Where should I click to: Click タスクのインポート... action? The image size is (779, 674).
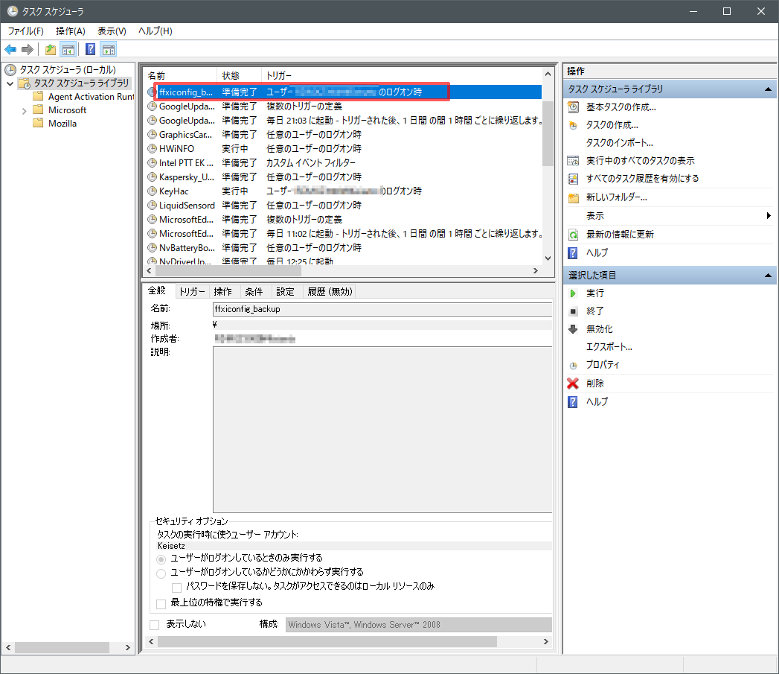pos(619,143)
